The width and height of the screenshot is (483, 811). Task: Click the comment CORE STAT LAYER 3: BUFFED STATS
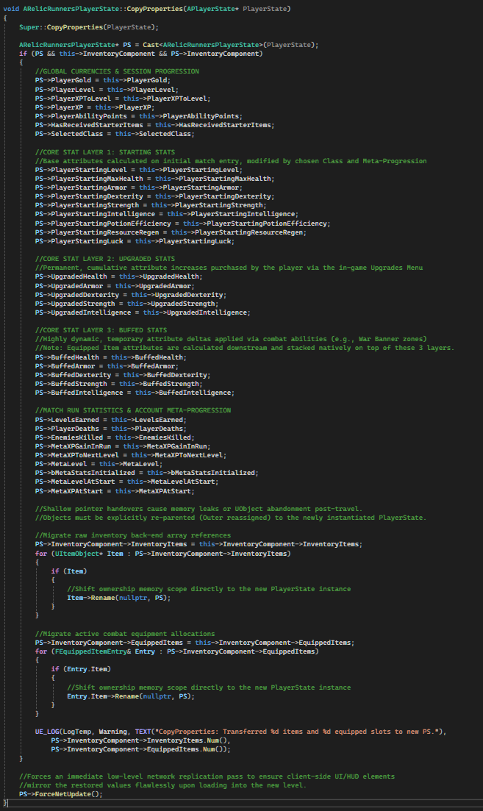(101, 330)
